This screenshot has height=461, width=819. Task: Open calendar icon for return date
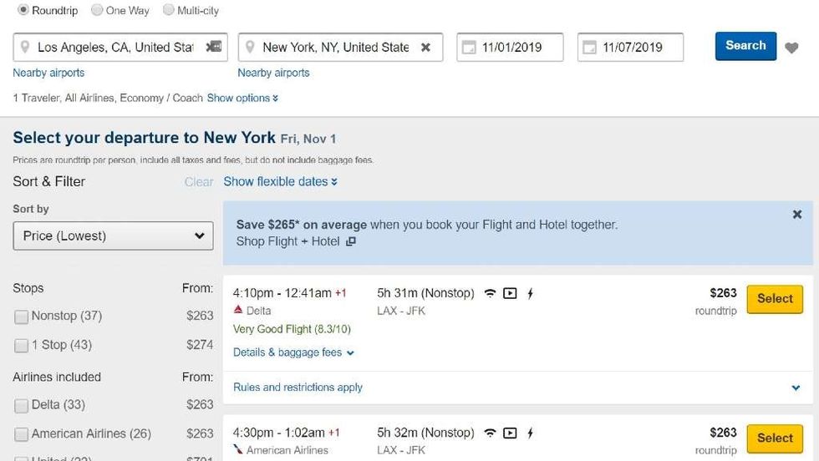pyautogui.click(x=590, y=47)
